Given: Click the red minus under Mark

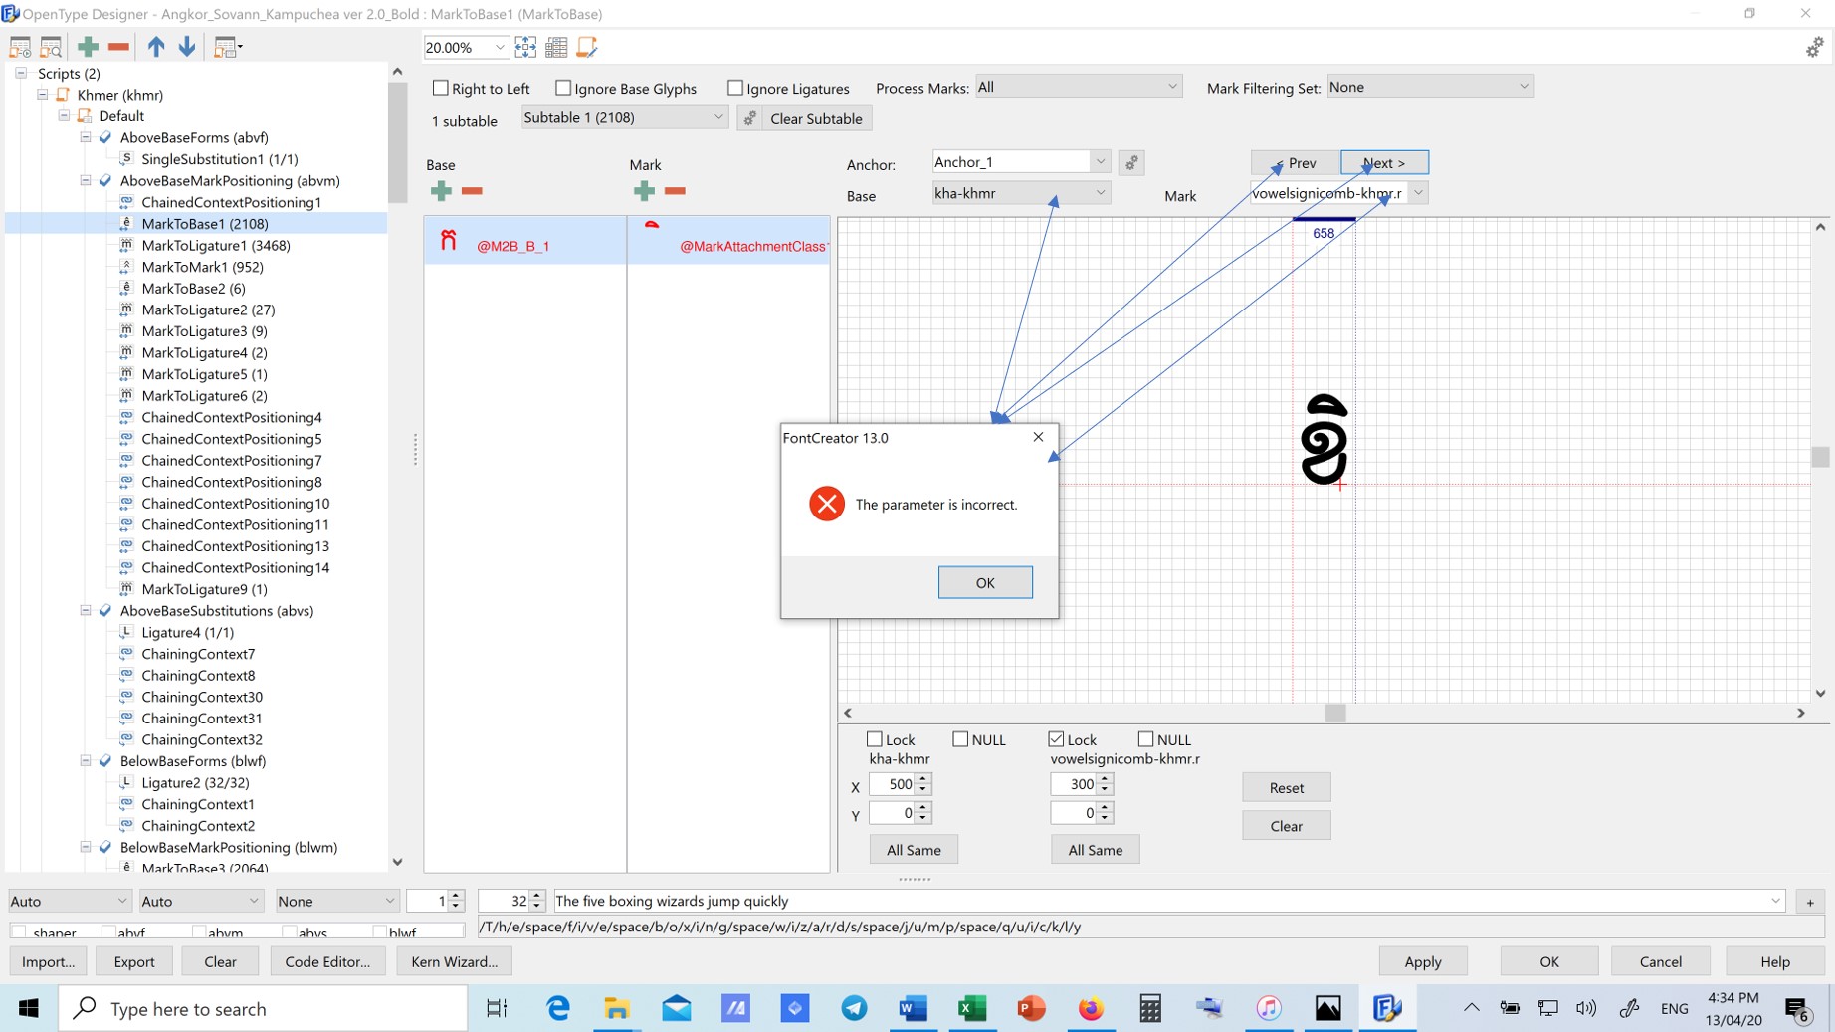Looking at the screenshot, I should pos(675,190).
